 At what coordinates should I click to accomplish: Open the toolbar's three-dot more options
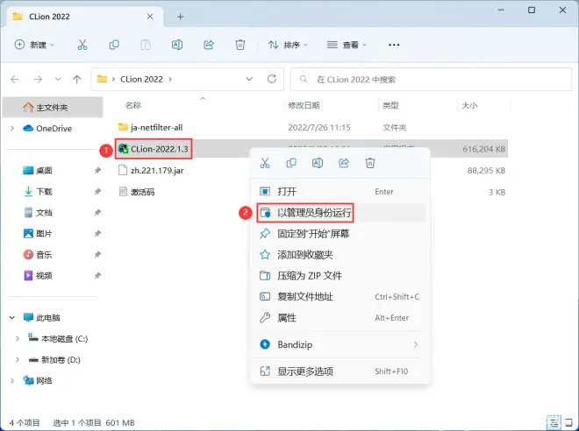tap(394, 45)
